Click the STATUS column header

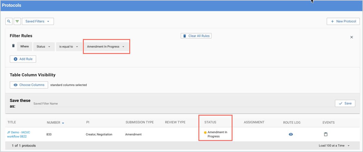pyautogui.click(x=210, y=122)
